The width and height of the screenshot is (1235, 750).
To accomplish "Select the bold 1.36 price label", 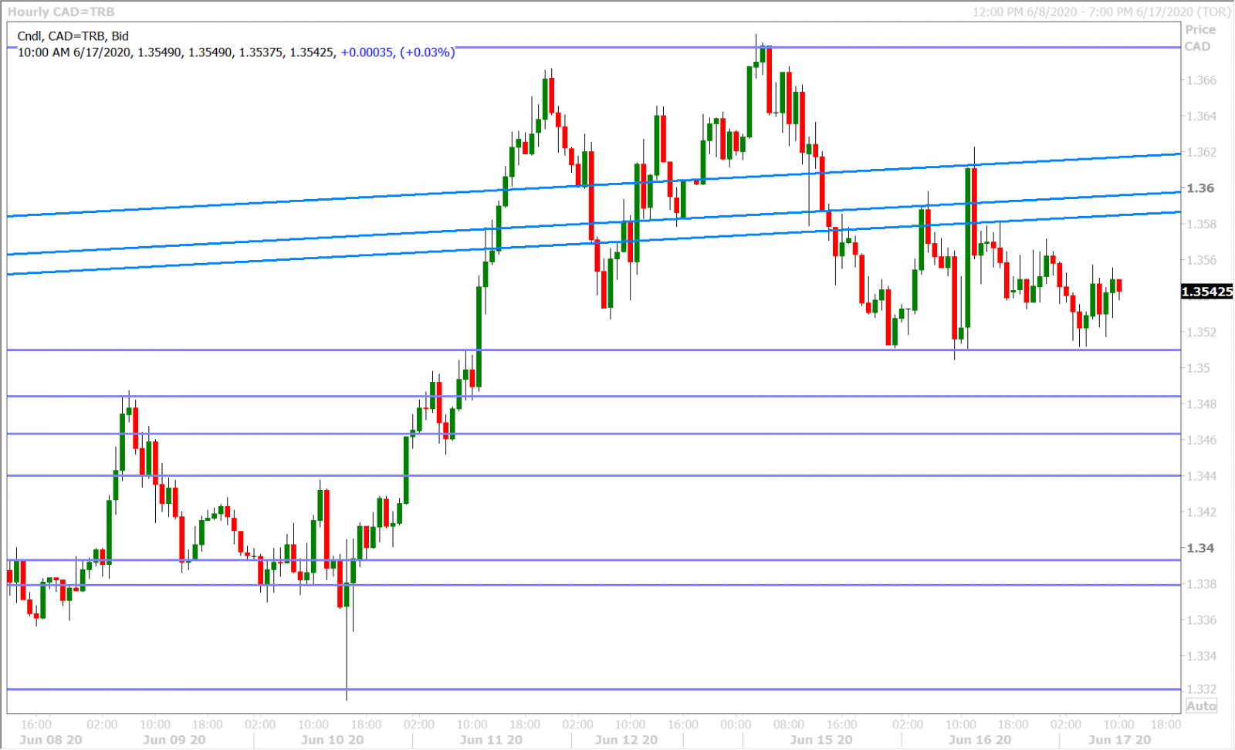I will 1200,188.
